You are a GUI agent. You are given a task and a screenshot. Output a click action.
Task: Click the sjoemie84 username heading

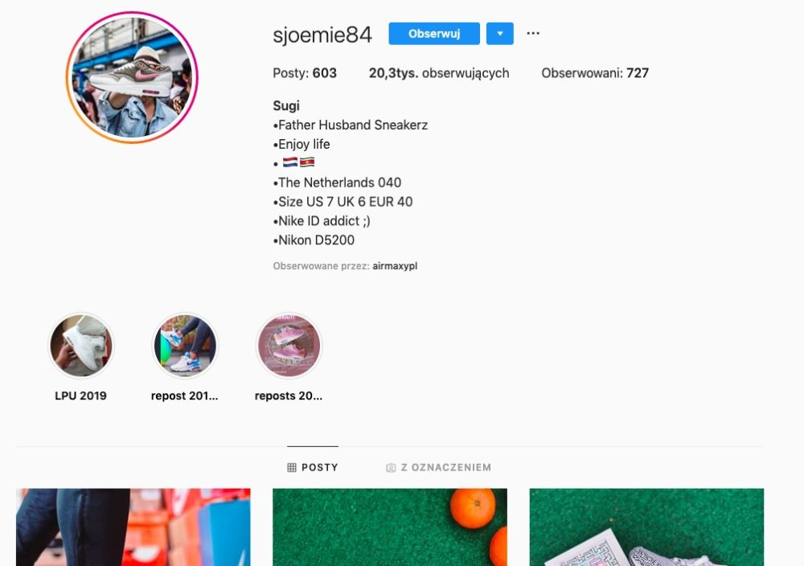coord(322,35)
